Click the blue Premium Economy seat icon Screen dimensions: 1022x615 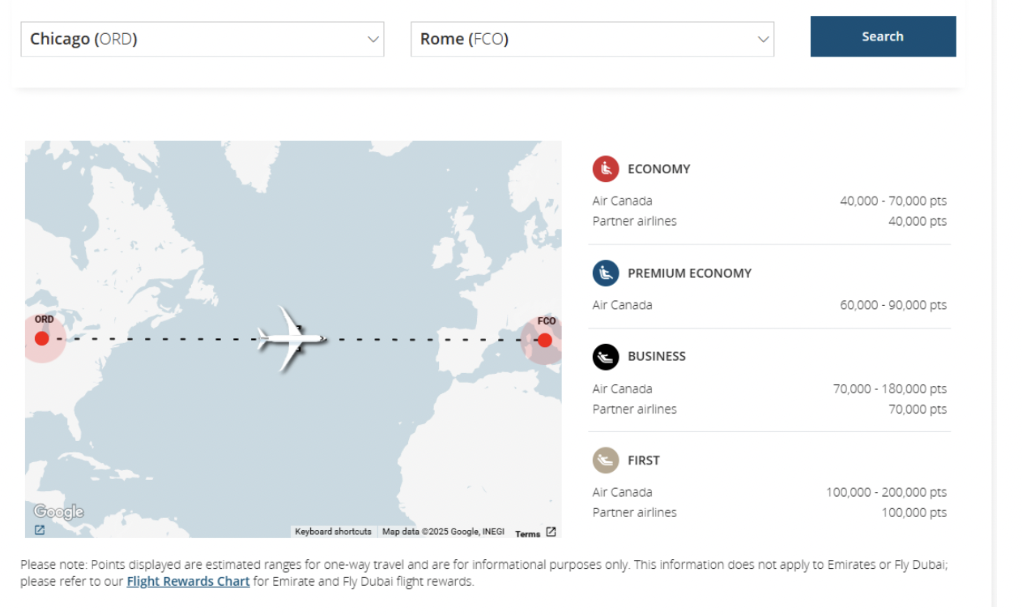point(605,274)
